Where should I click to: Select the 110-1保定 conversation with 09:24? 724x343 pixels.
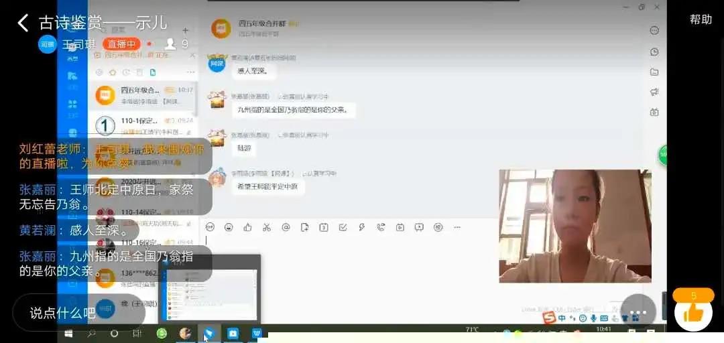pyautogui.click(x=143, y=125)
